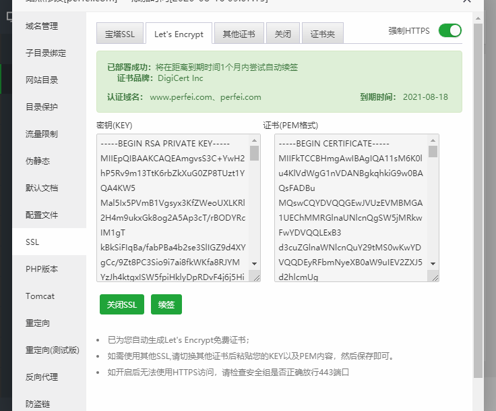Open Tomcat in the sidebar
This screenshot has width=496, height=411.
point(49,296)
